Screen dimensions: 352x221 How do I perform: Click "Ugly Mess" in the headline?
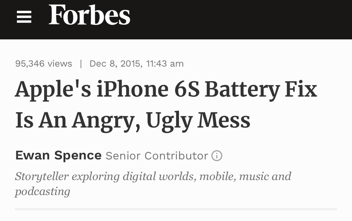[x=198, y=120]
